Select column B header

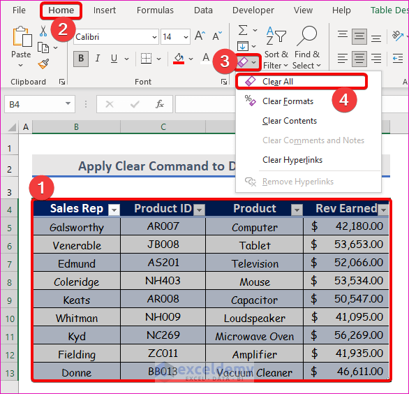[x=76, y=127]
